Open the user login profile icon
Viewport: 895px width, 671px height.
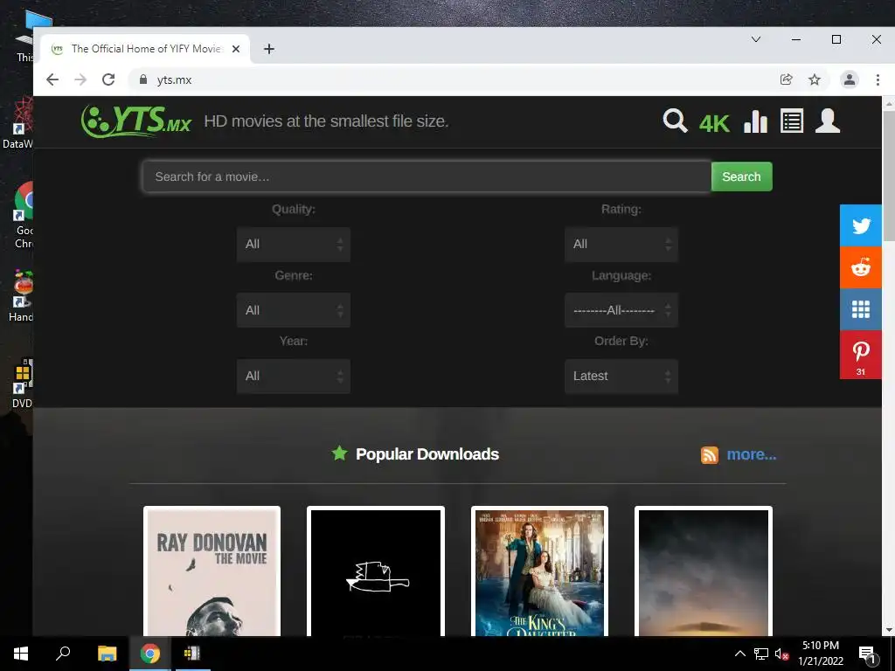tap(828, 121)
